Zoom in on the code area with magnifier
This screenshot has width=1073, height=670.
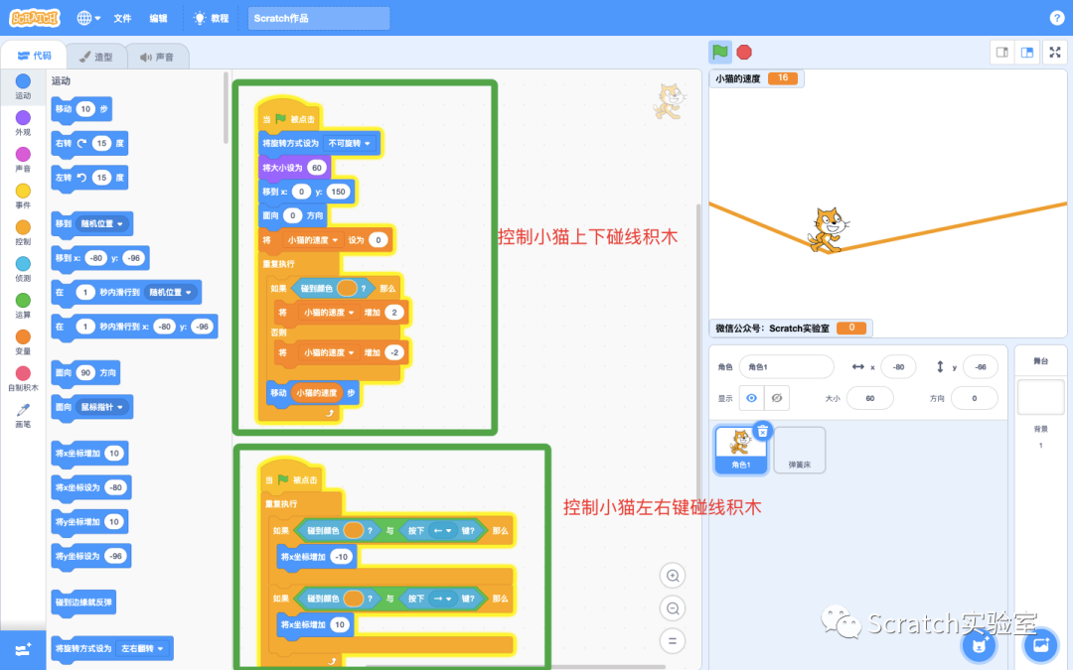click(673, 575)
